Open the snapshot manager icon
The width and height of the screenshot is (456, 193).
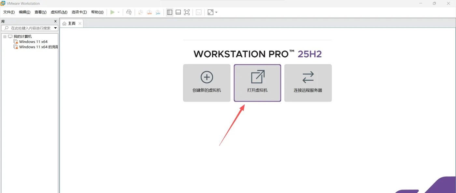[x=158, y=12]
